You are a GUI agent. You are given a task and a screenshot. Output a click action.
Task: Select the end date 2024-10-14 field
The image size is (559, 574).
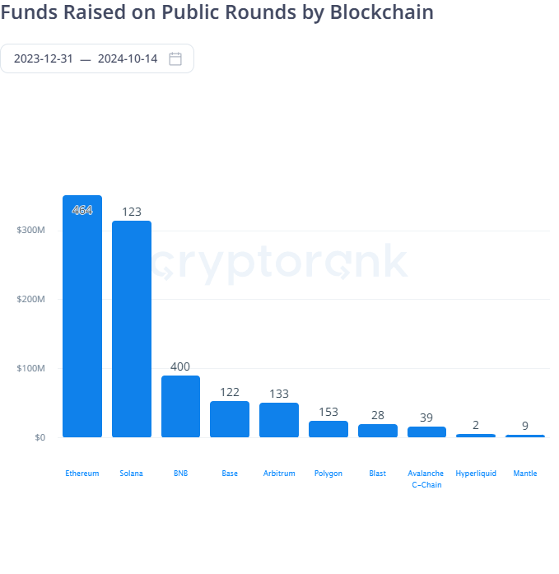coord(128,58)
